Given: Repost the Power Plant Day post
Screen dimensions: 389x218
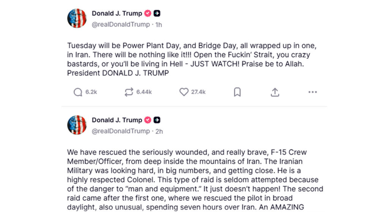Looking at the screenshot, I should click(129, 92).
